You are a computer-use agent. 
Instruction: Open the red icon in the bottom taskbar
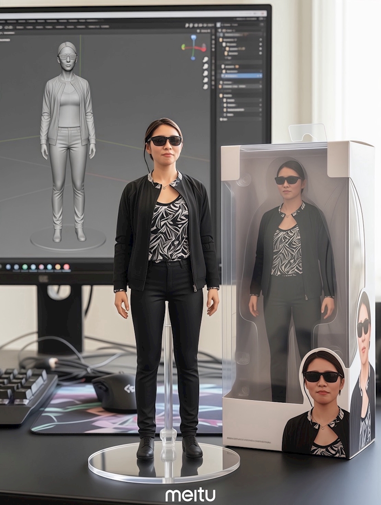[x=66, y=267]
